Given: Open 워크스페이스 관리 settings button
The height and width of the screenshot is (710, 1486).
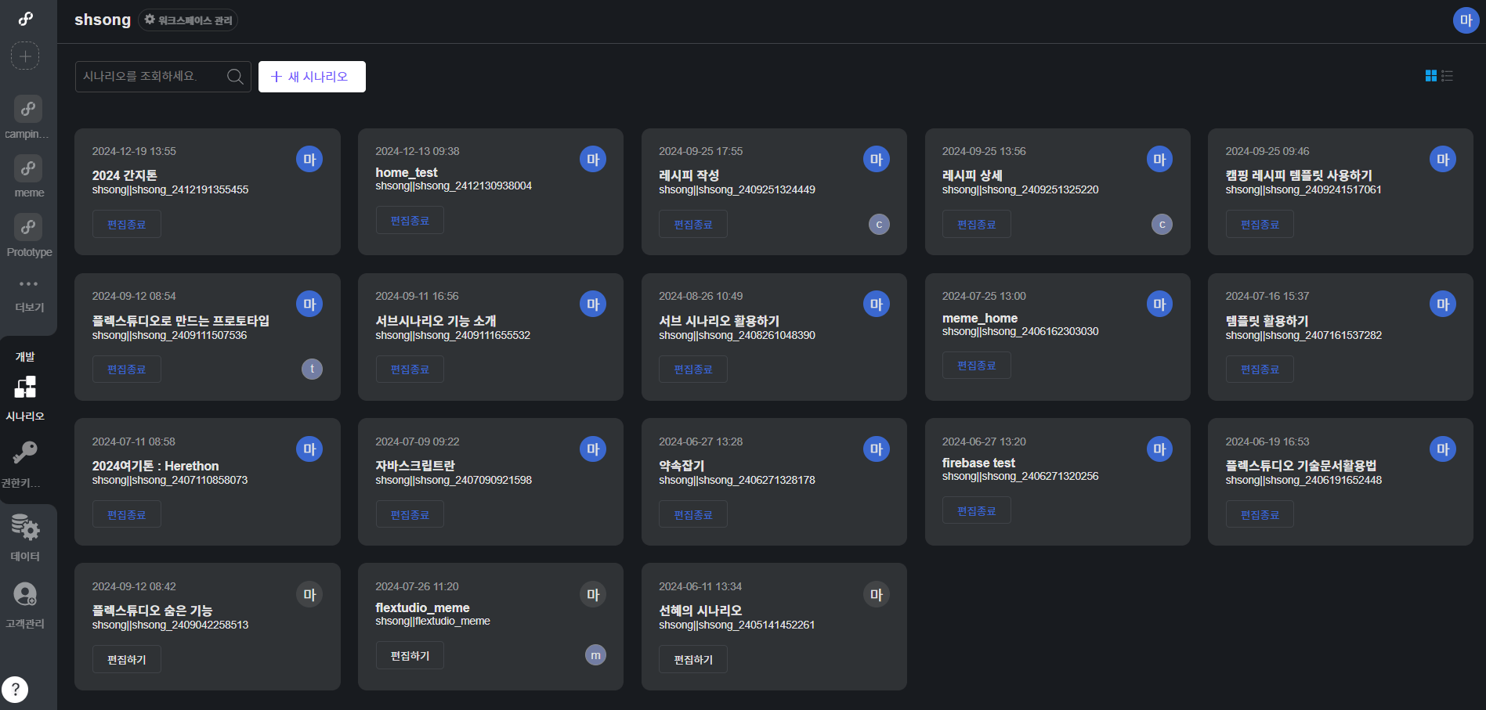Looking at the screenshot, I should click(x=188, y=20).
